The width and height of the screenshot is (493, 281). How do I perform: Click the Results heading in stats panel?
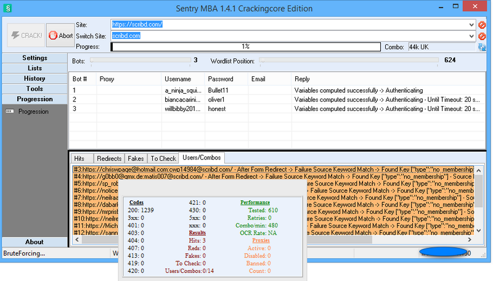point(197,233)
